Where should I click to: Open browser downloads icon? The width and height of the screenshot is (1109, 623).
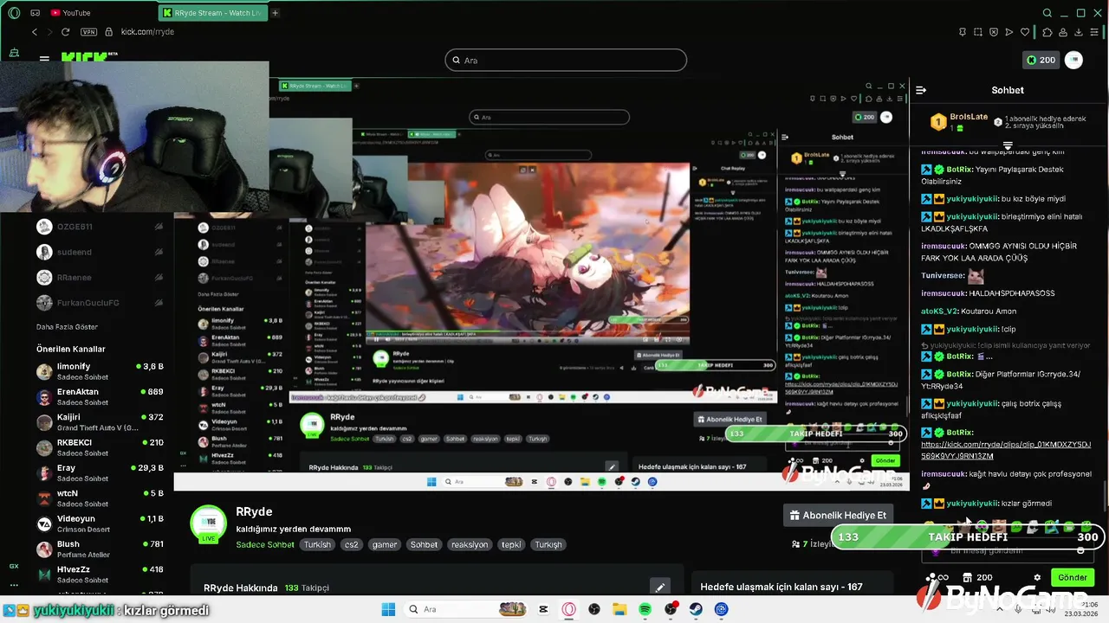(x=1079, y=32)
